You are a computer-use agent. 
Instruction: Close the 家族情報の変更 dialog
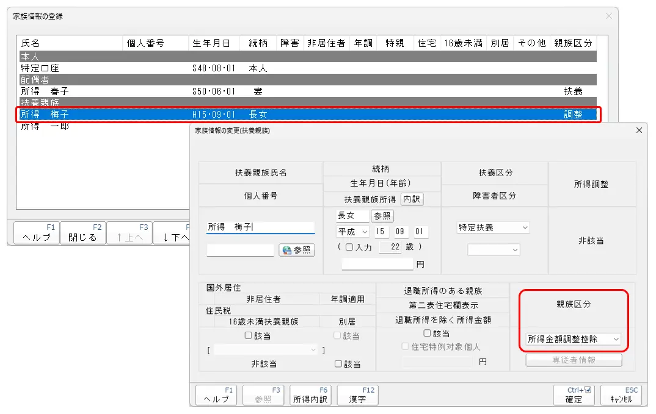(639, 130)
